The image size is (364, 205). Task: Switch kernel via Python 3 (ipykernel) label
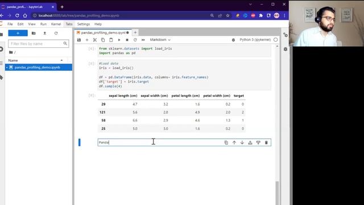255,40
